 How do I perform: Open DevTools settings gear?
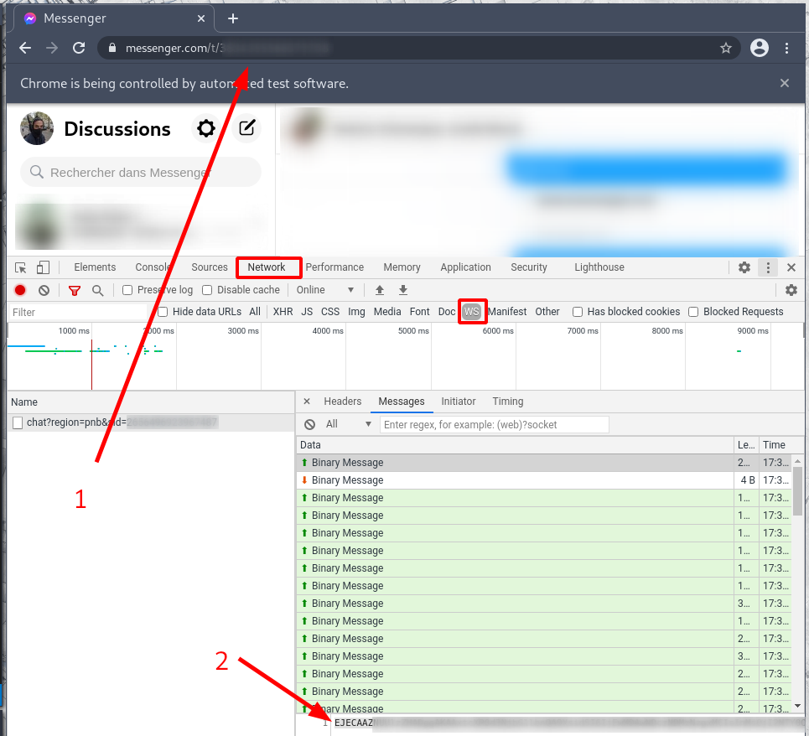click(744, 267)
